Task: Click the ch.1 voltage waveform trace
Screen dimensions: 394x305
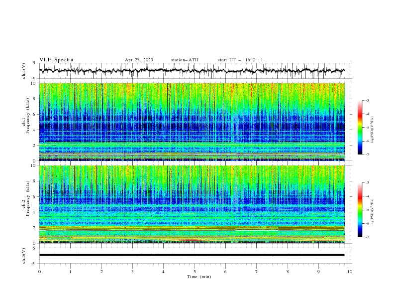Action: tap(192, 71)
